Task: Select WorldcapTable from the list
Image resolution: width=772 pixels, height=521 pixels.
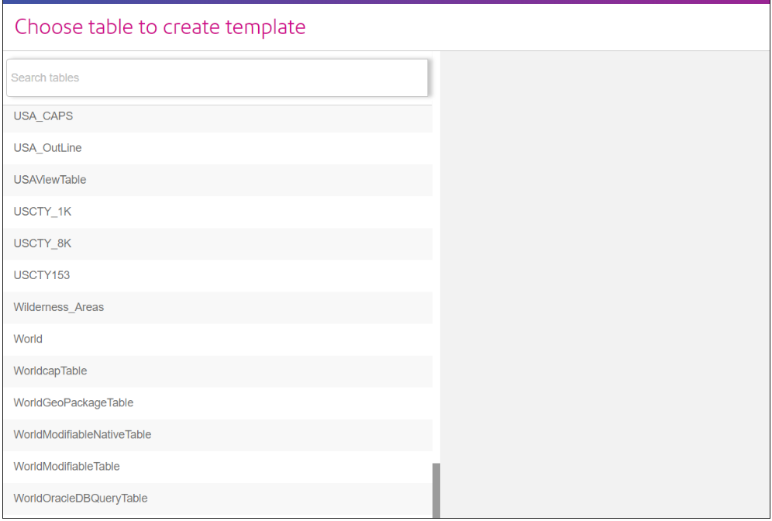Action: (x=50, y=371)
